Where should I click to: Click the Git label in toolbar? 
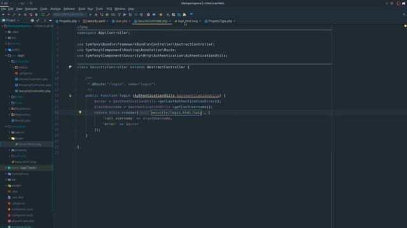113,15
